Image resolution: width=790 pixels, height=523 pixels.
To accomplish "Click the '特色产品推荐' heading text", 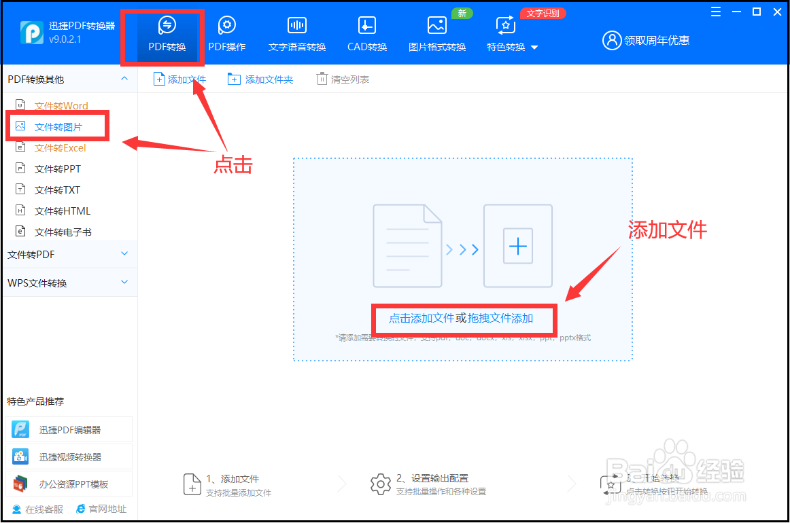I will pos(35,401).
